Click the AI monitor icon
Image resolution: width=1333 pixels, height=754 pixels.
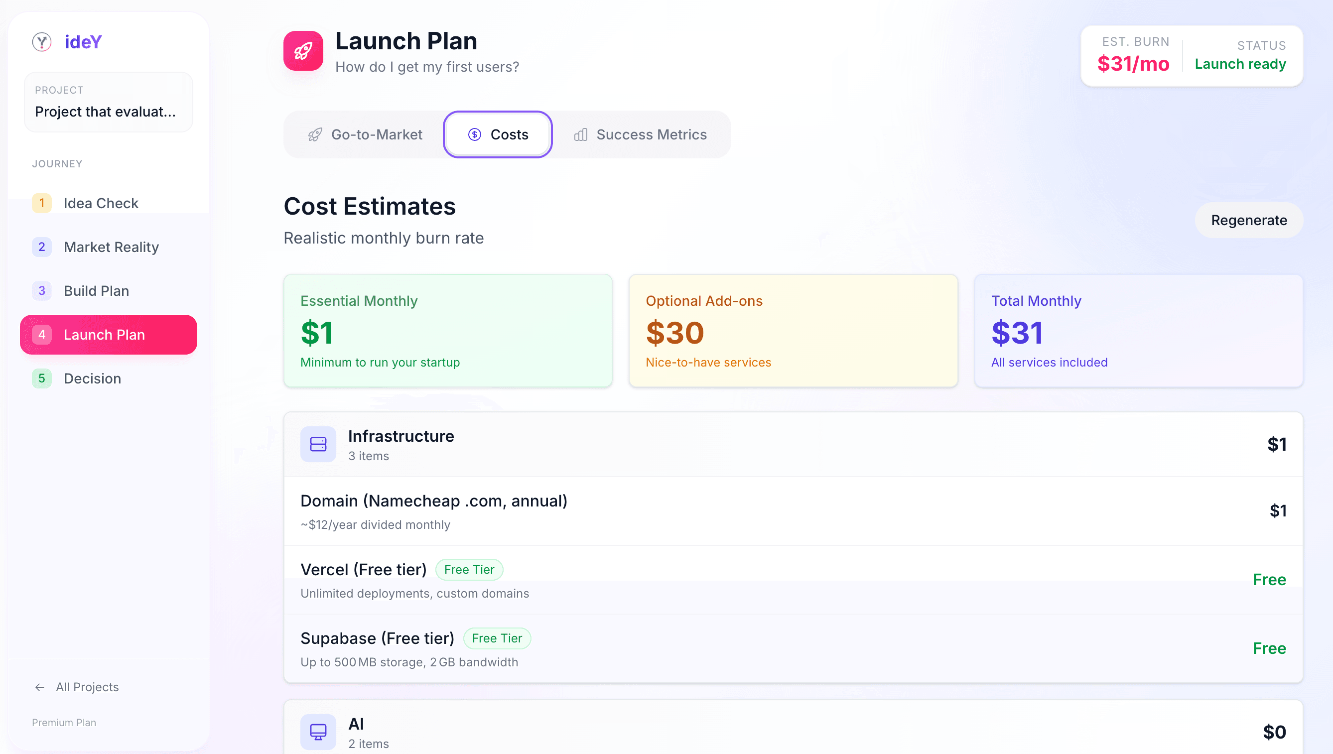pos(318,732)
